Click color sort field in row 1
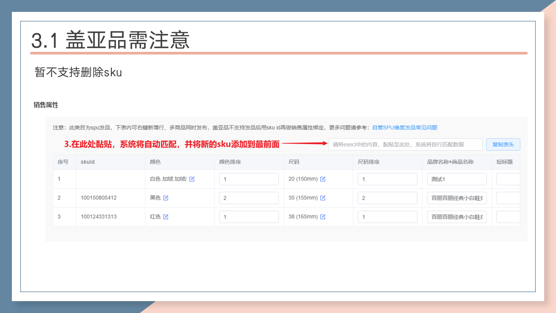Image resolution: width=556 pixels, height=313 pixels. coord(249,179)
